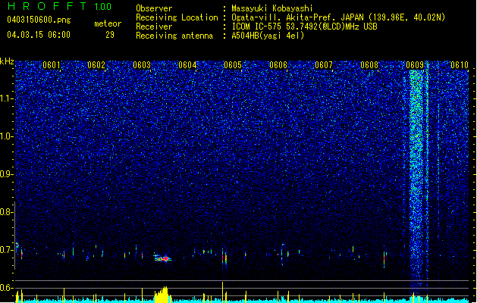
Task: Click the 0602 time marker
Action: [96, 65]
